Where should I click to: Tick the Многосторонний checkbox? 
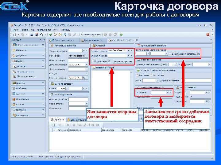(x=93, y=61)
